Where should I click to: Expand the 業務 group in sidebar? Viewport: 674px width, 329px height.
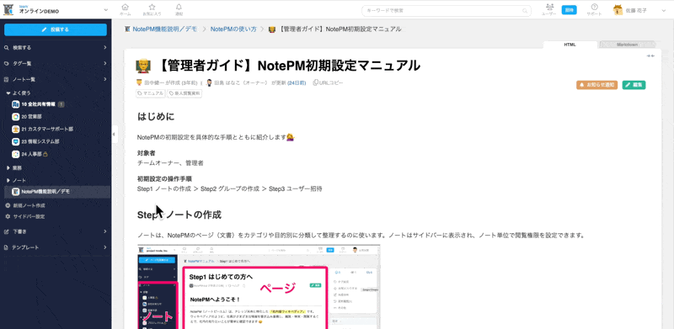pyautogui.click(x=8, y=168)
